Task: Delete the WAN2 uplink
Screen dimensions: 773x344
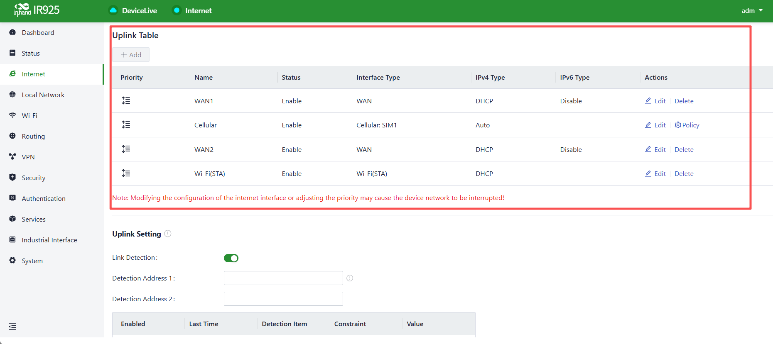Action: (684, 149)
